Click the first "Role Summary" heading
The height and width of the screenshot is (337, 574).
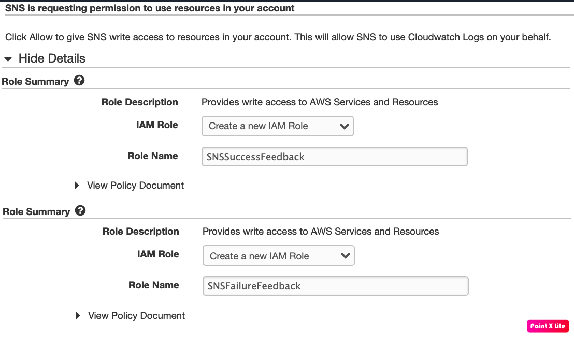[35, 82]
